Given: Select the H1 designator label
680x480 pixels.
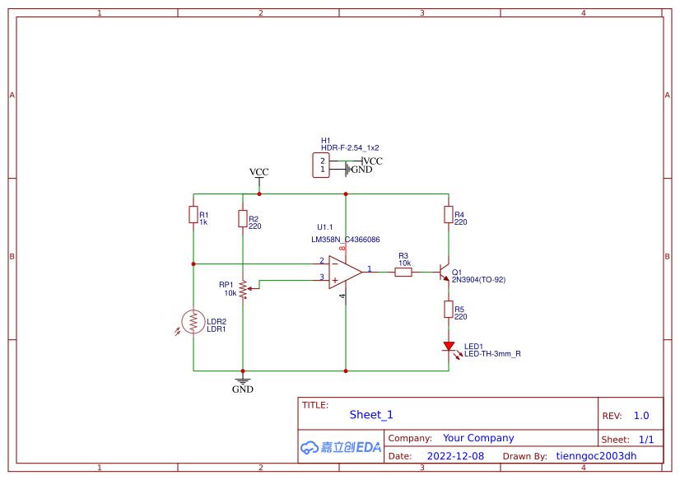Looking at the screenshot, I should coord(326,141).
